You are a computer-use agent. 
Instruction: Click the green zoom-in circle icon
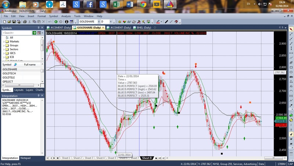click(291, 115)
